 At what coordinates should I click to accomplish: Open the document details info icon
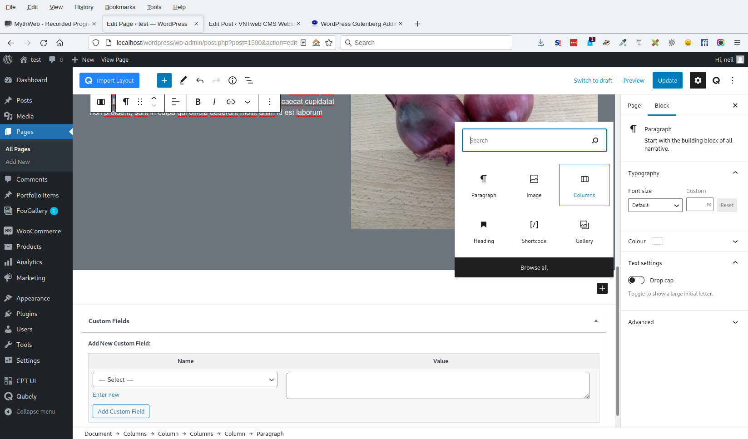(x=233, y=80)
